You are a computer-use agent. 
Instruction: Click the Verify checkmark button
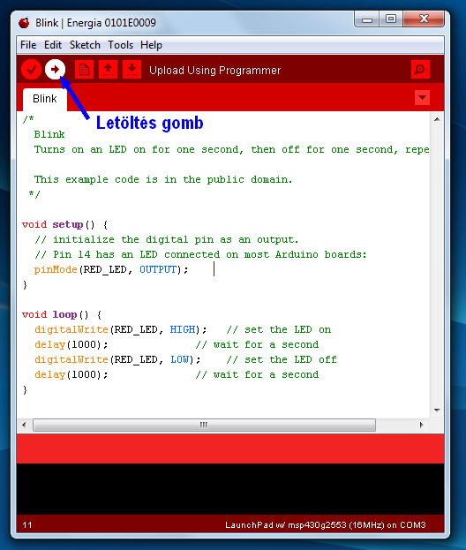pyautogui.click(x=31, y=70)
